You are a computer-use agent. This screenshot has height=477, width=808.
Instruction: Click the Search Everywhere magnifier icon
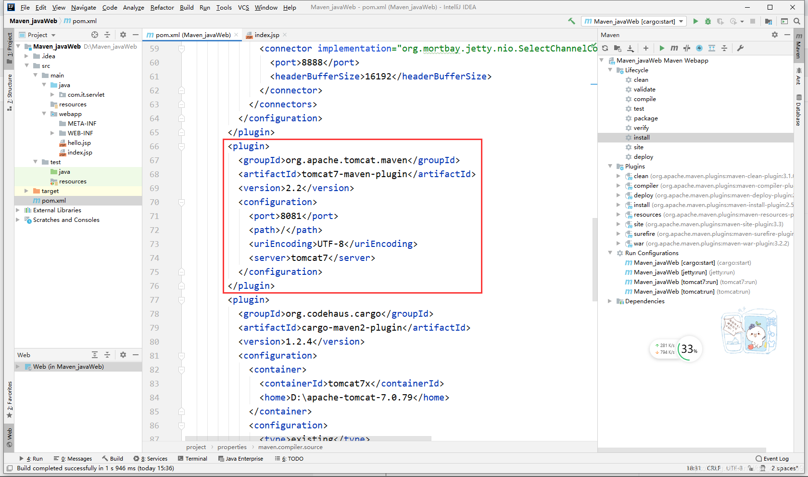tap(797, 21)
